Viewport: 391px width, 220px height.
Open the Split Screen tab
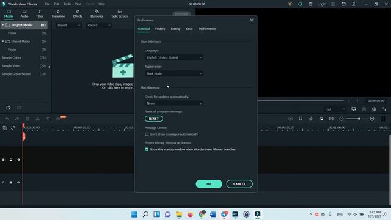coord(120,13)
